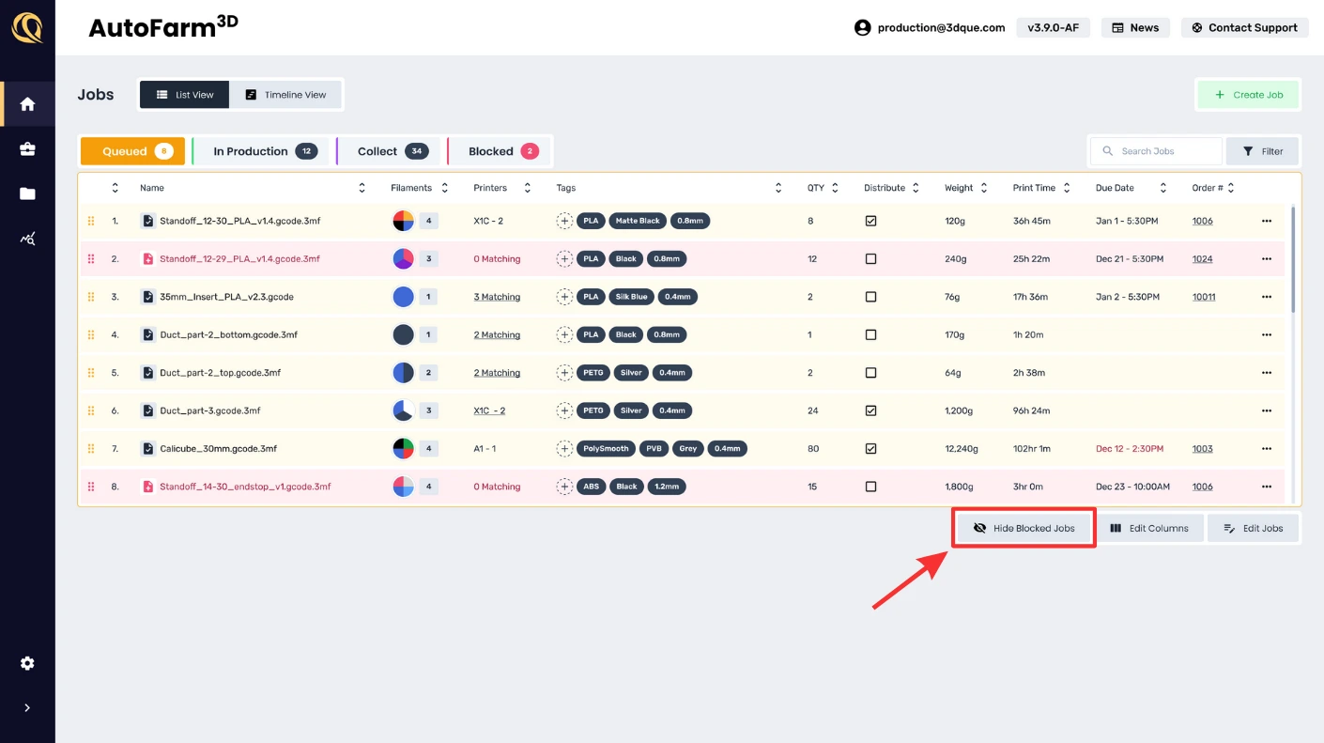Select the Blocked tab
This screenshot has height=743, width=1324.
[x=500, y=151]
